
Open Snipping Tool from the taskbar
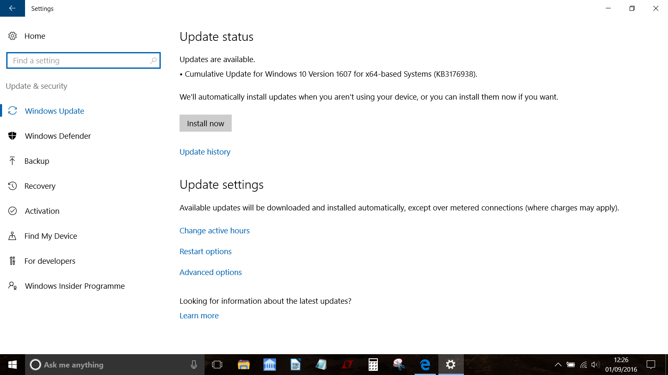click(399, 365)
